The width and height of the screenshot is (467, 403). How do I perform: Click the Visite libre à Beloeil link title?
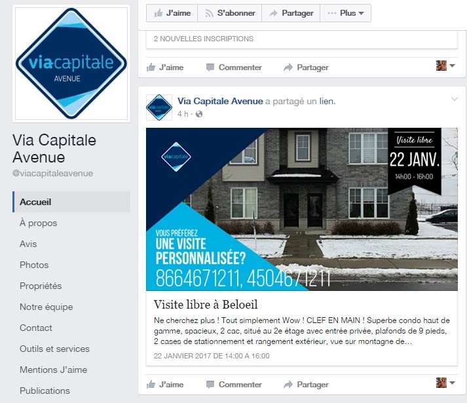[x=206, y=304]
